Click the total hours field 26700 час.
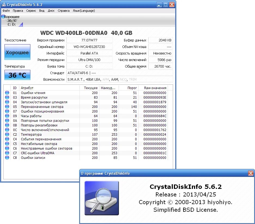 [161, 66]
